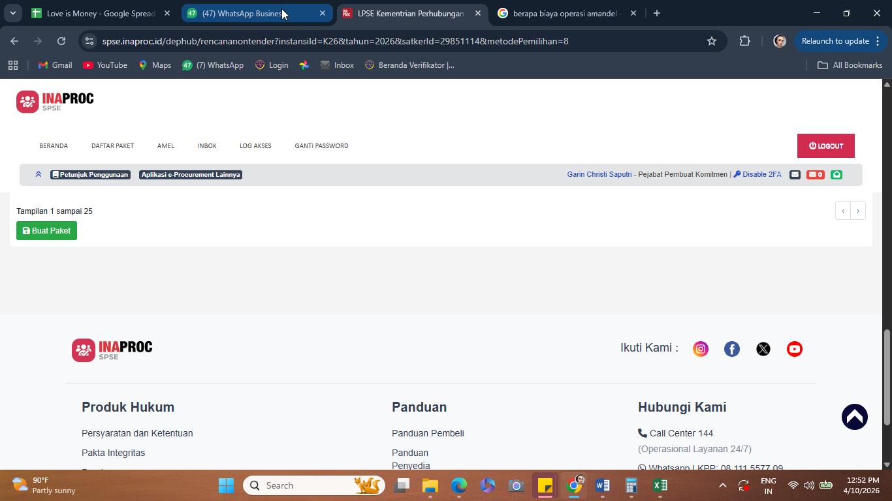Open the green open-envelope icon
The height and width of the screenshot is (501, 892).
[x=836, y=175]
